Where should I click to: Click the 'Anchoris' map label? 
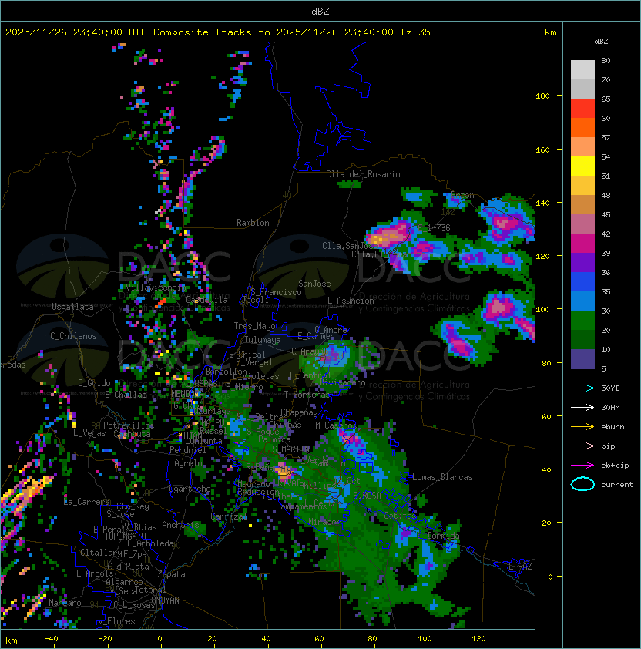(180, 525)
